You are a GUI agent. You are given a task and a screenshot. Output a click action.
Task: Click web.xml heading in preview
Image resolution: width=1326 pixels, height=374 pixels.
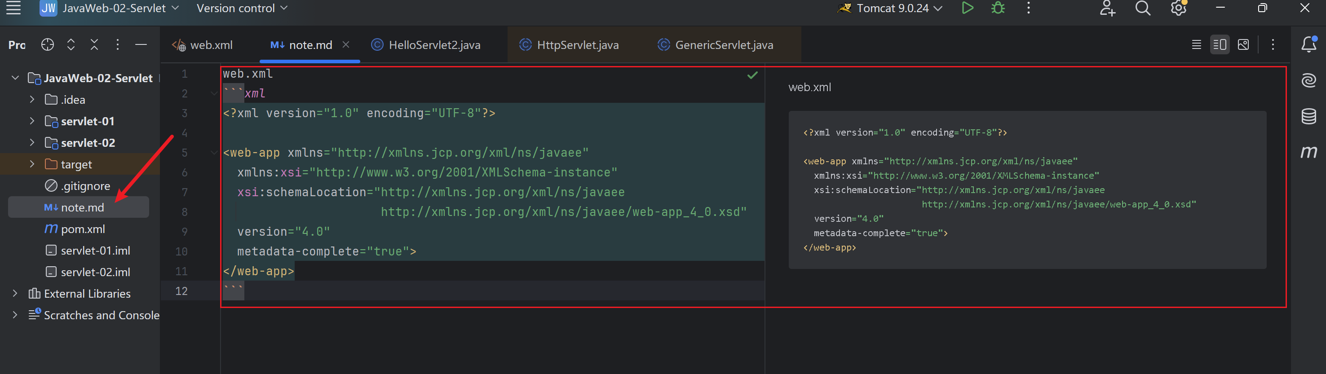(810, 88)
